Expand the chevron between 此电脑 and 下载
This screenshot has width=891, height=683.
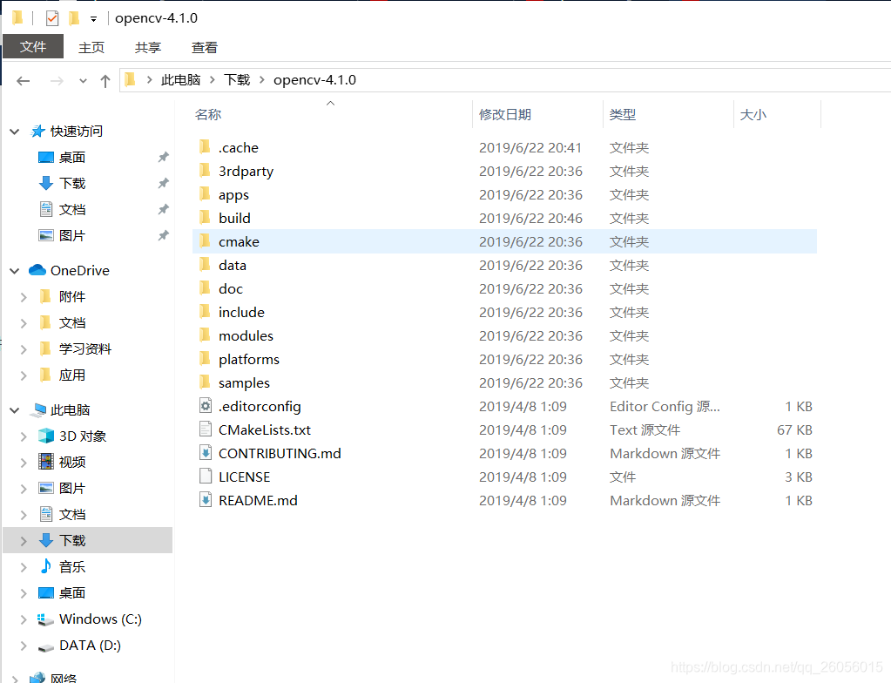212,79
